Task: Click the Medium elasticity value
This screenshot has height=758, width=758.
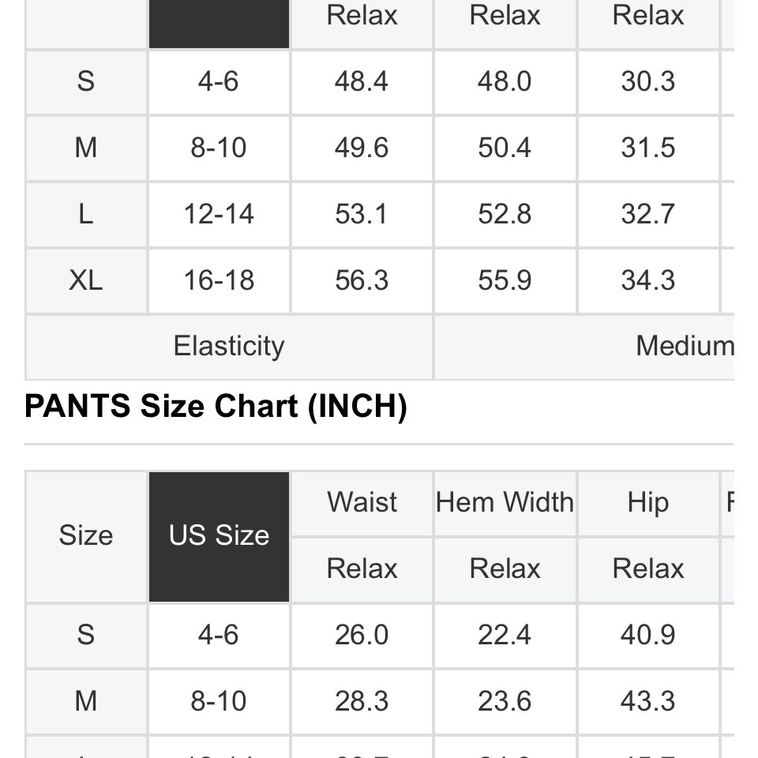Action: point(685,346)
